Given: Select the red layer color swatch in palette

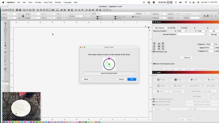Looking at the screenshot, I should pyautogui.click(x=10, y=122).
